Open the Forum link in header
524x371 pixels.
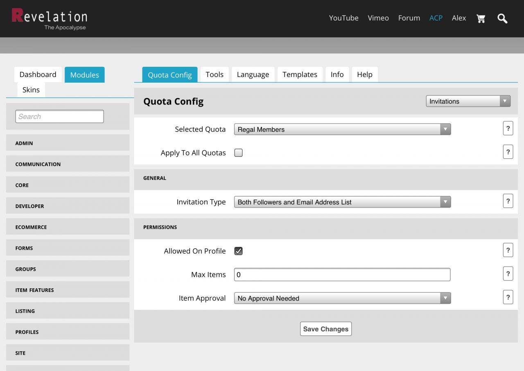(409, 18)
